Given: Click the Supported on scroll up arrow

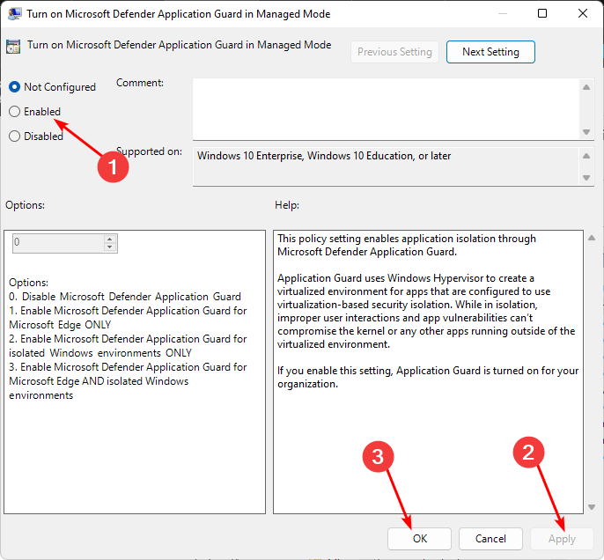Looking at the screenshot, I should click(587, 156).
